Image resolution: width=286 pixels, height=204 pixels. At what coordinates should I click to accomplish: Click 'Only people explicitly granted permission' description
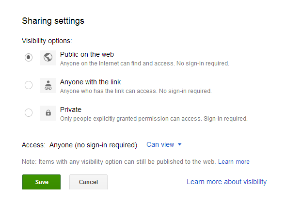point(154,119)
